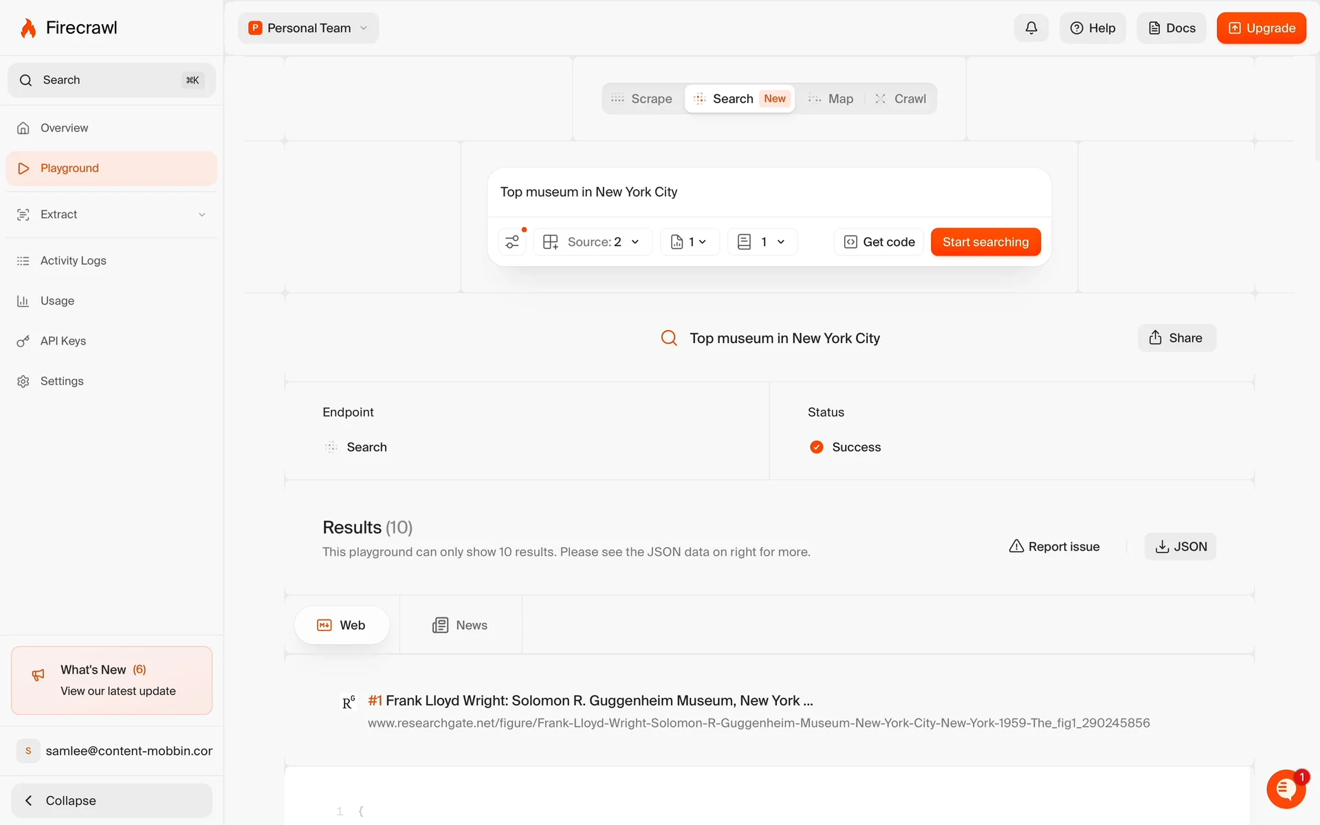
Task: Switch to the News results tab
Action: (460, 625)
